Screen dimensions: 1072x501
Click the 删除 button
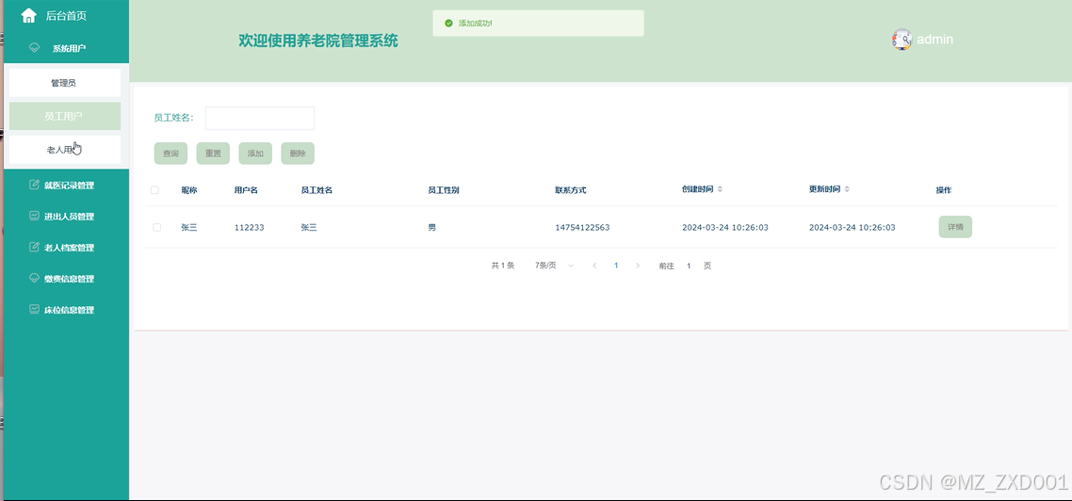[x=298, y=154]
